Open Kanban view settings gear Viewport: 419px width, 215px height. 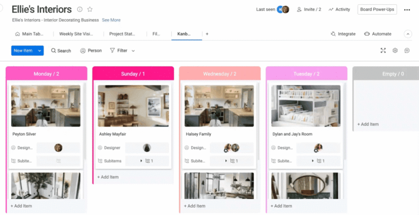click(395, 50)
